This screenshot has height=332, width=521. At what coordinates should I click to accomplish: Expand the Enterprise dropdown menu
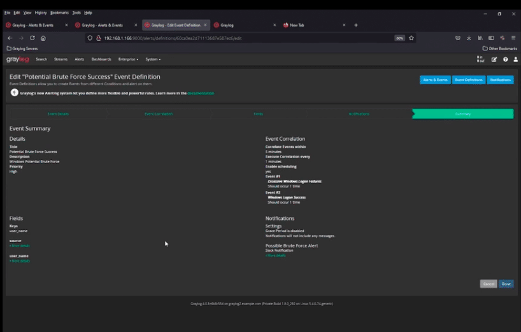click(x=128, y=59)
